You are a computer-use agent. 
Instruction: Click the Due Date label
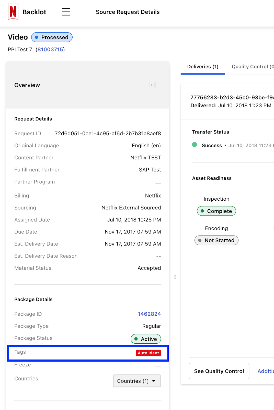26,232
